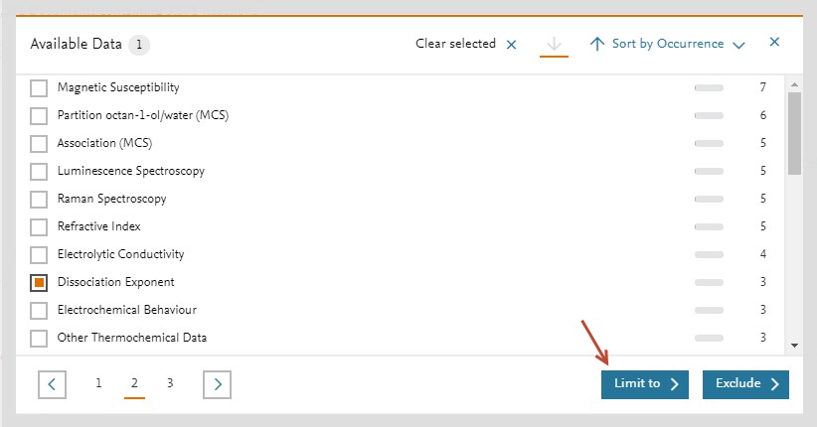The width and height of the screenshot is (817, 427).
Task: Check the Magnetic Susceptibility checkbox
Action: [x=39, y=88]
